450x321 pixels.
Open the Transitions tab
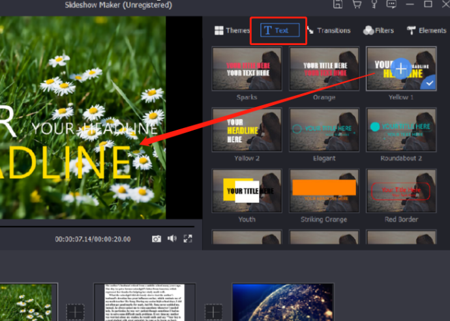point(329,31)
